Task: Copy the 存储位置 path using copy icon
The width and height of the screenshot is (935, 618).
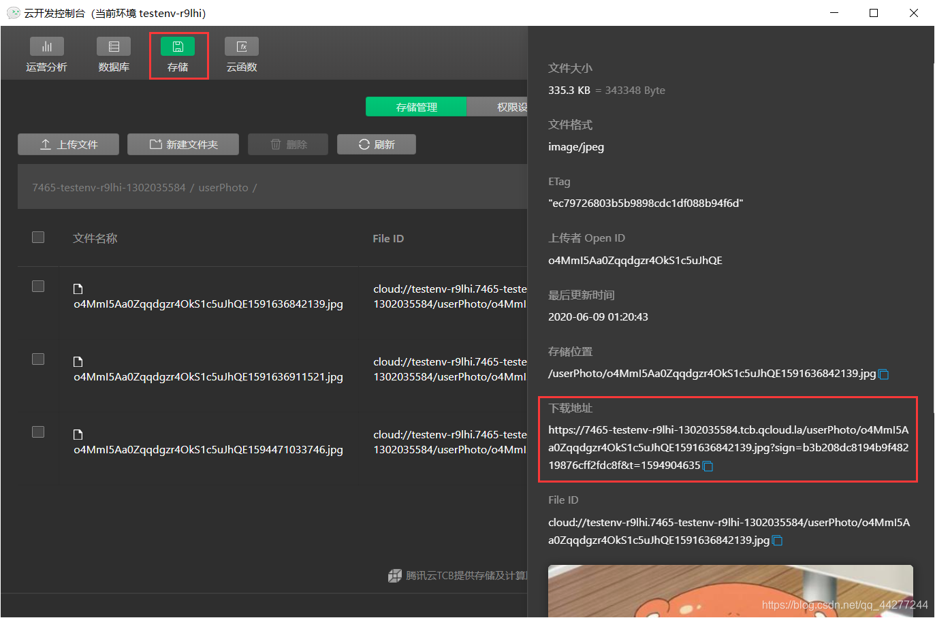Action: coord(884,374)
